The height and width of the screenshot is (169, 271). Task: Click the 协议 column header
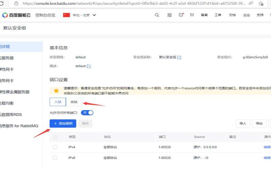107,137
